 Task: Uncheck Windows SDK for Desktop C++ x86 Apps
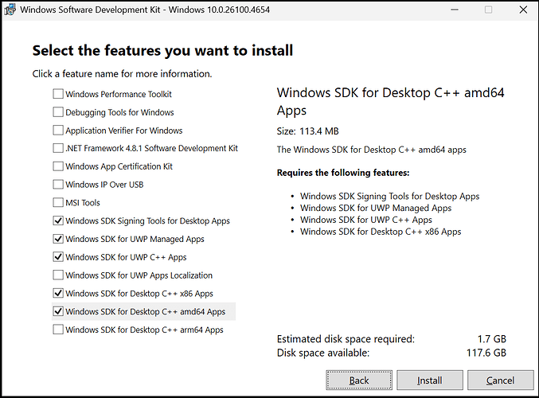point(58,293)
